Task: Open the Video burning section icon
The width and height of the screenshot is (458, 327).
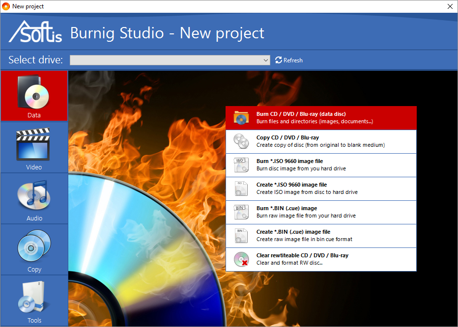Action: coord(34,143)
